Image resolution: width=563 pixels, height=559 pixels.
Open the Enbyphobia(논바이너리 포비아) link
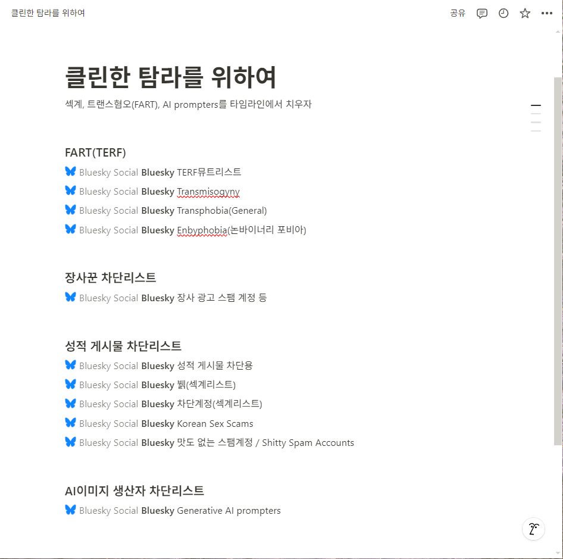pos(186,230)
